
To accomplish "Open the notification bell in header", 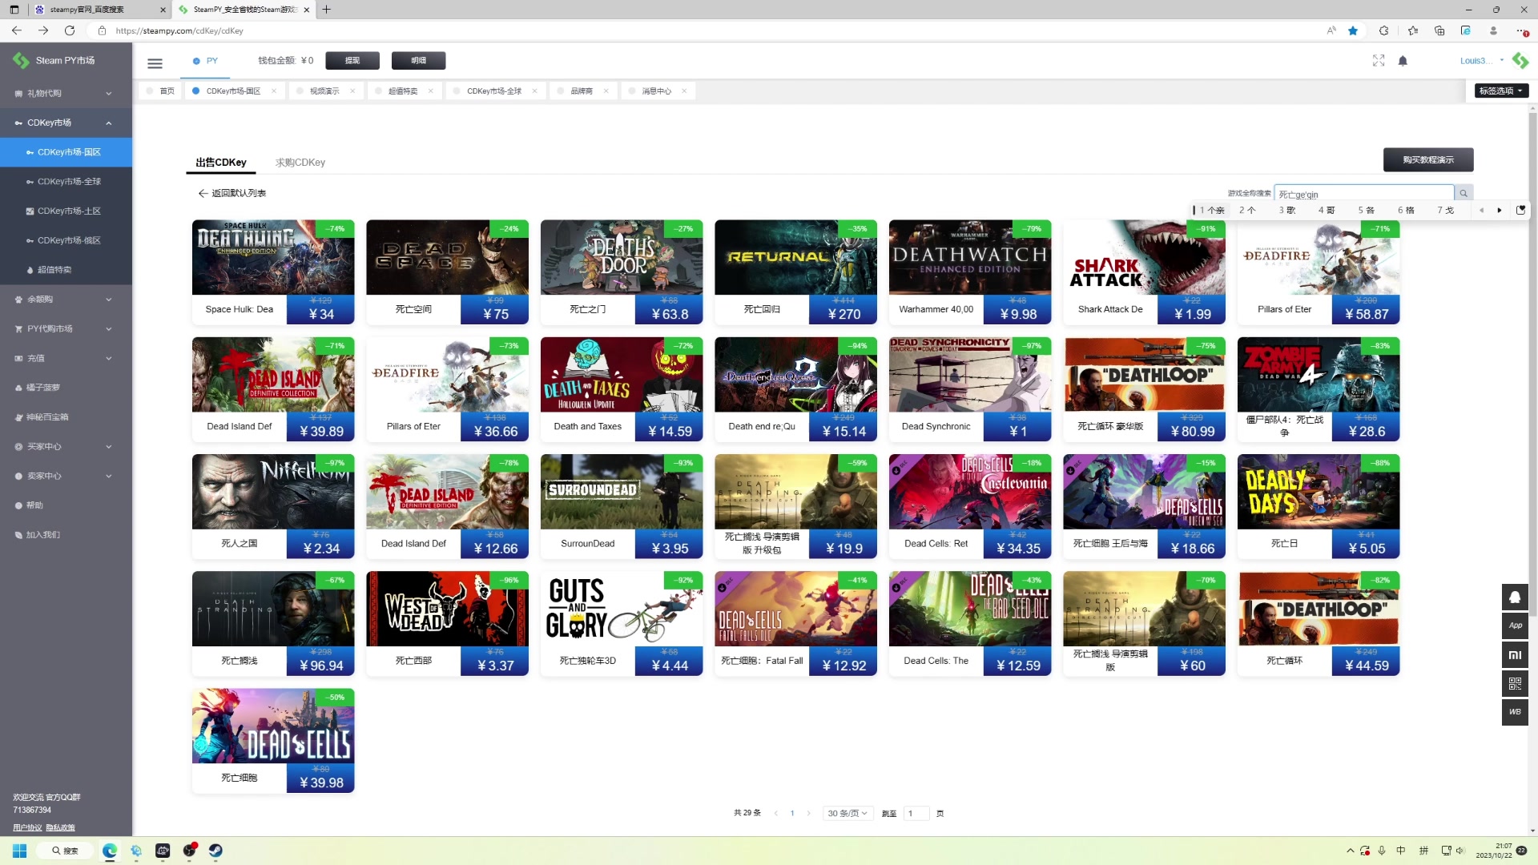I will point(1403,61).
